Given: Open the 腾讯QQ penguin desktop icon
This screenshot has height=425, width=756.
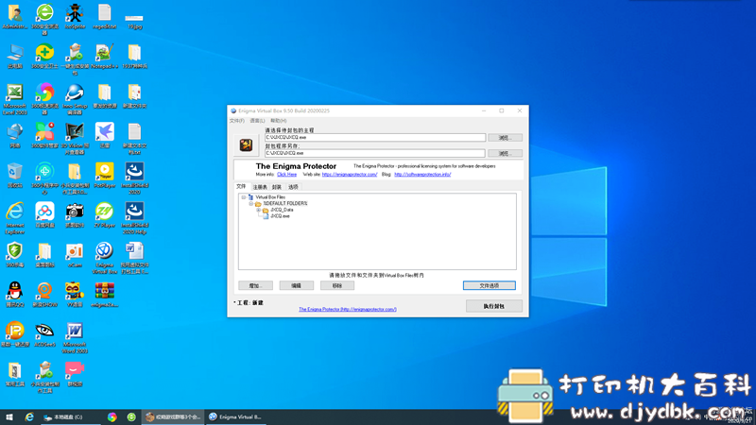Looking at the screenshot, I should coord(14,295).
